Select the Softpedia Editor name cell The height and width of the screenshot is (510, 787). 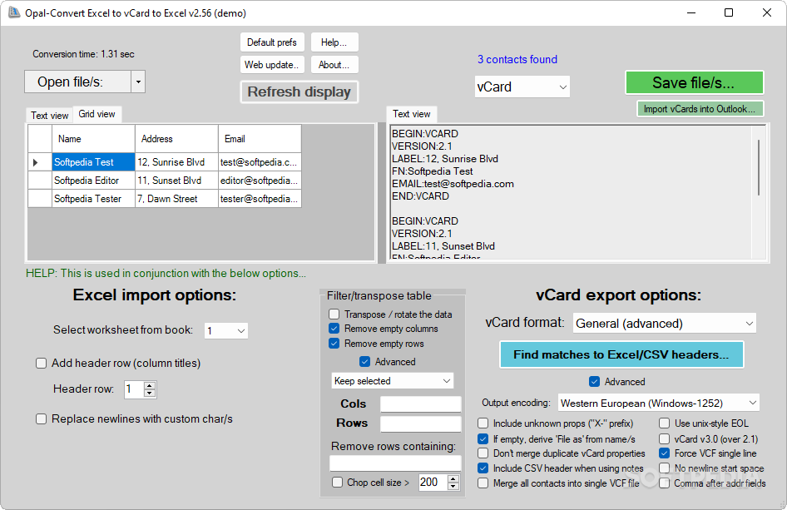point(93,181)
